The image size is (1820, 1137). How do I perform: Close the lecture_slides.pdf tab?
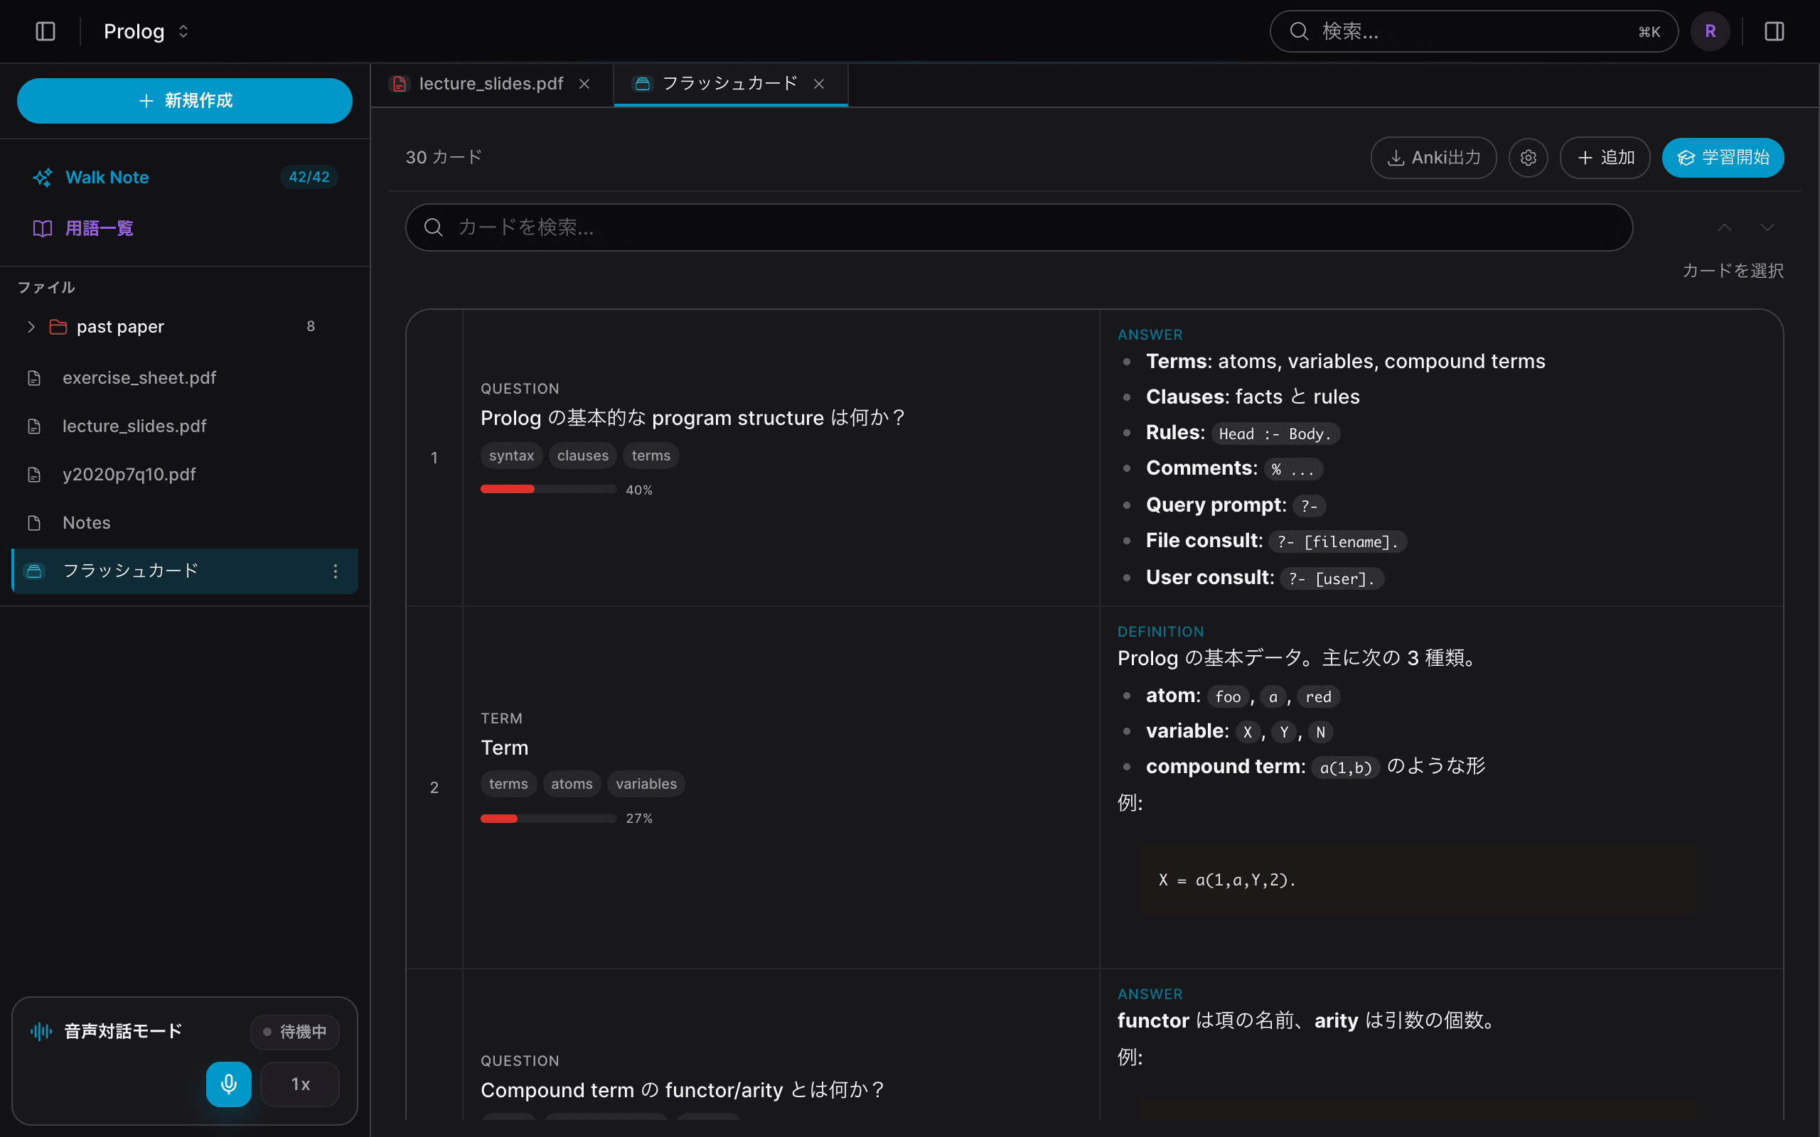[584, 85]
